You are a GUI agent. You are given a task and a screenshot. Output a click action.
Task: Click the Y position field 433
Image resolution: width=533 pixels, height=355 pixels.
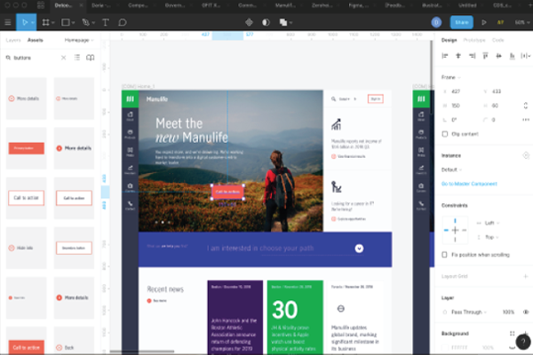point(497,91)
